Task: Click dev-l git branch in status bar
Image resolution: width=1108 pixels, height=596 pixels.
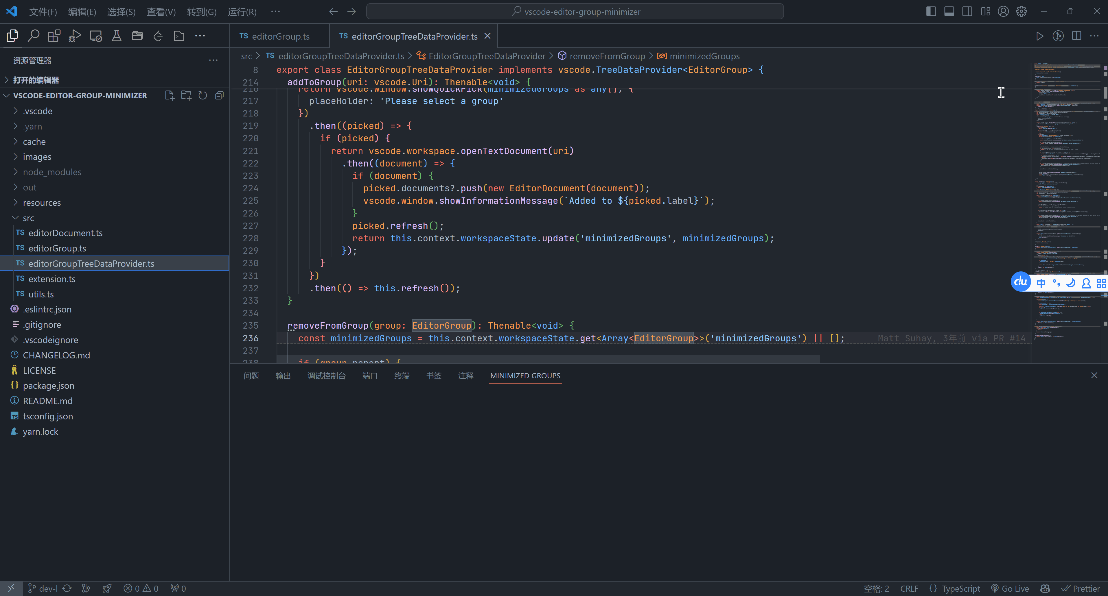Action: tap(43, 588)
